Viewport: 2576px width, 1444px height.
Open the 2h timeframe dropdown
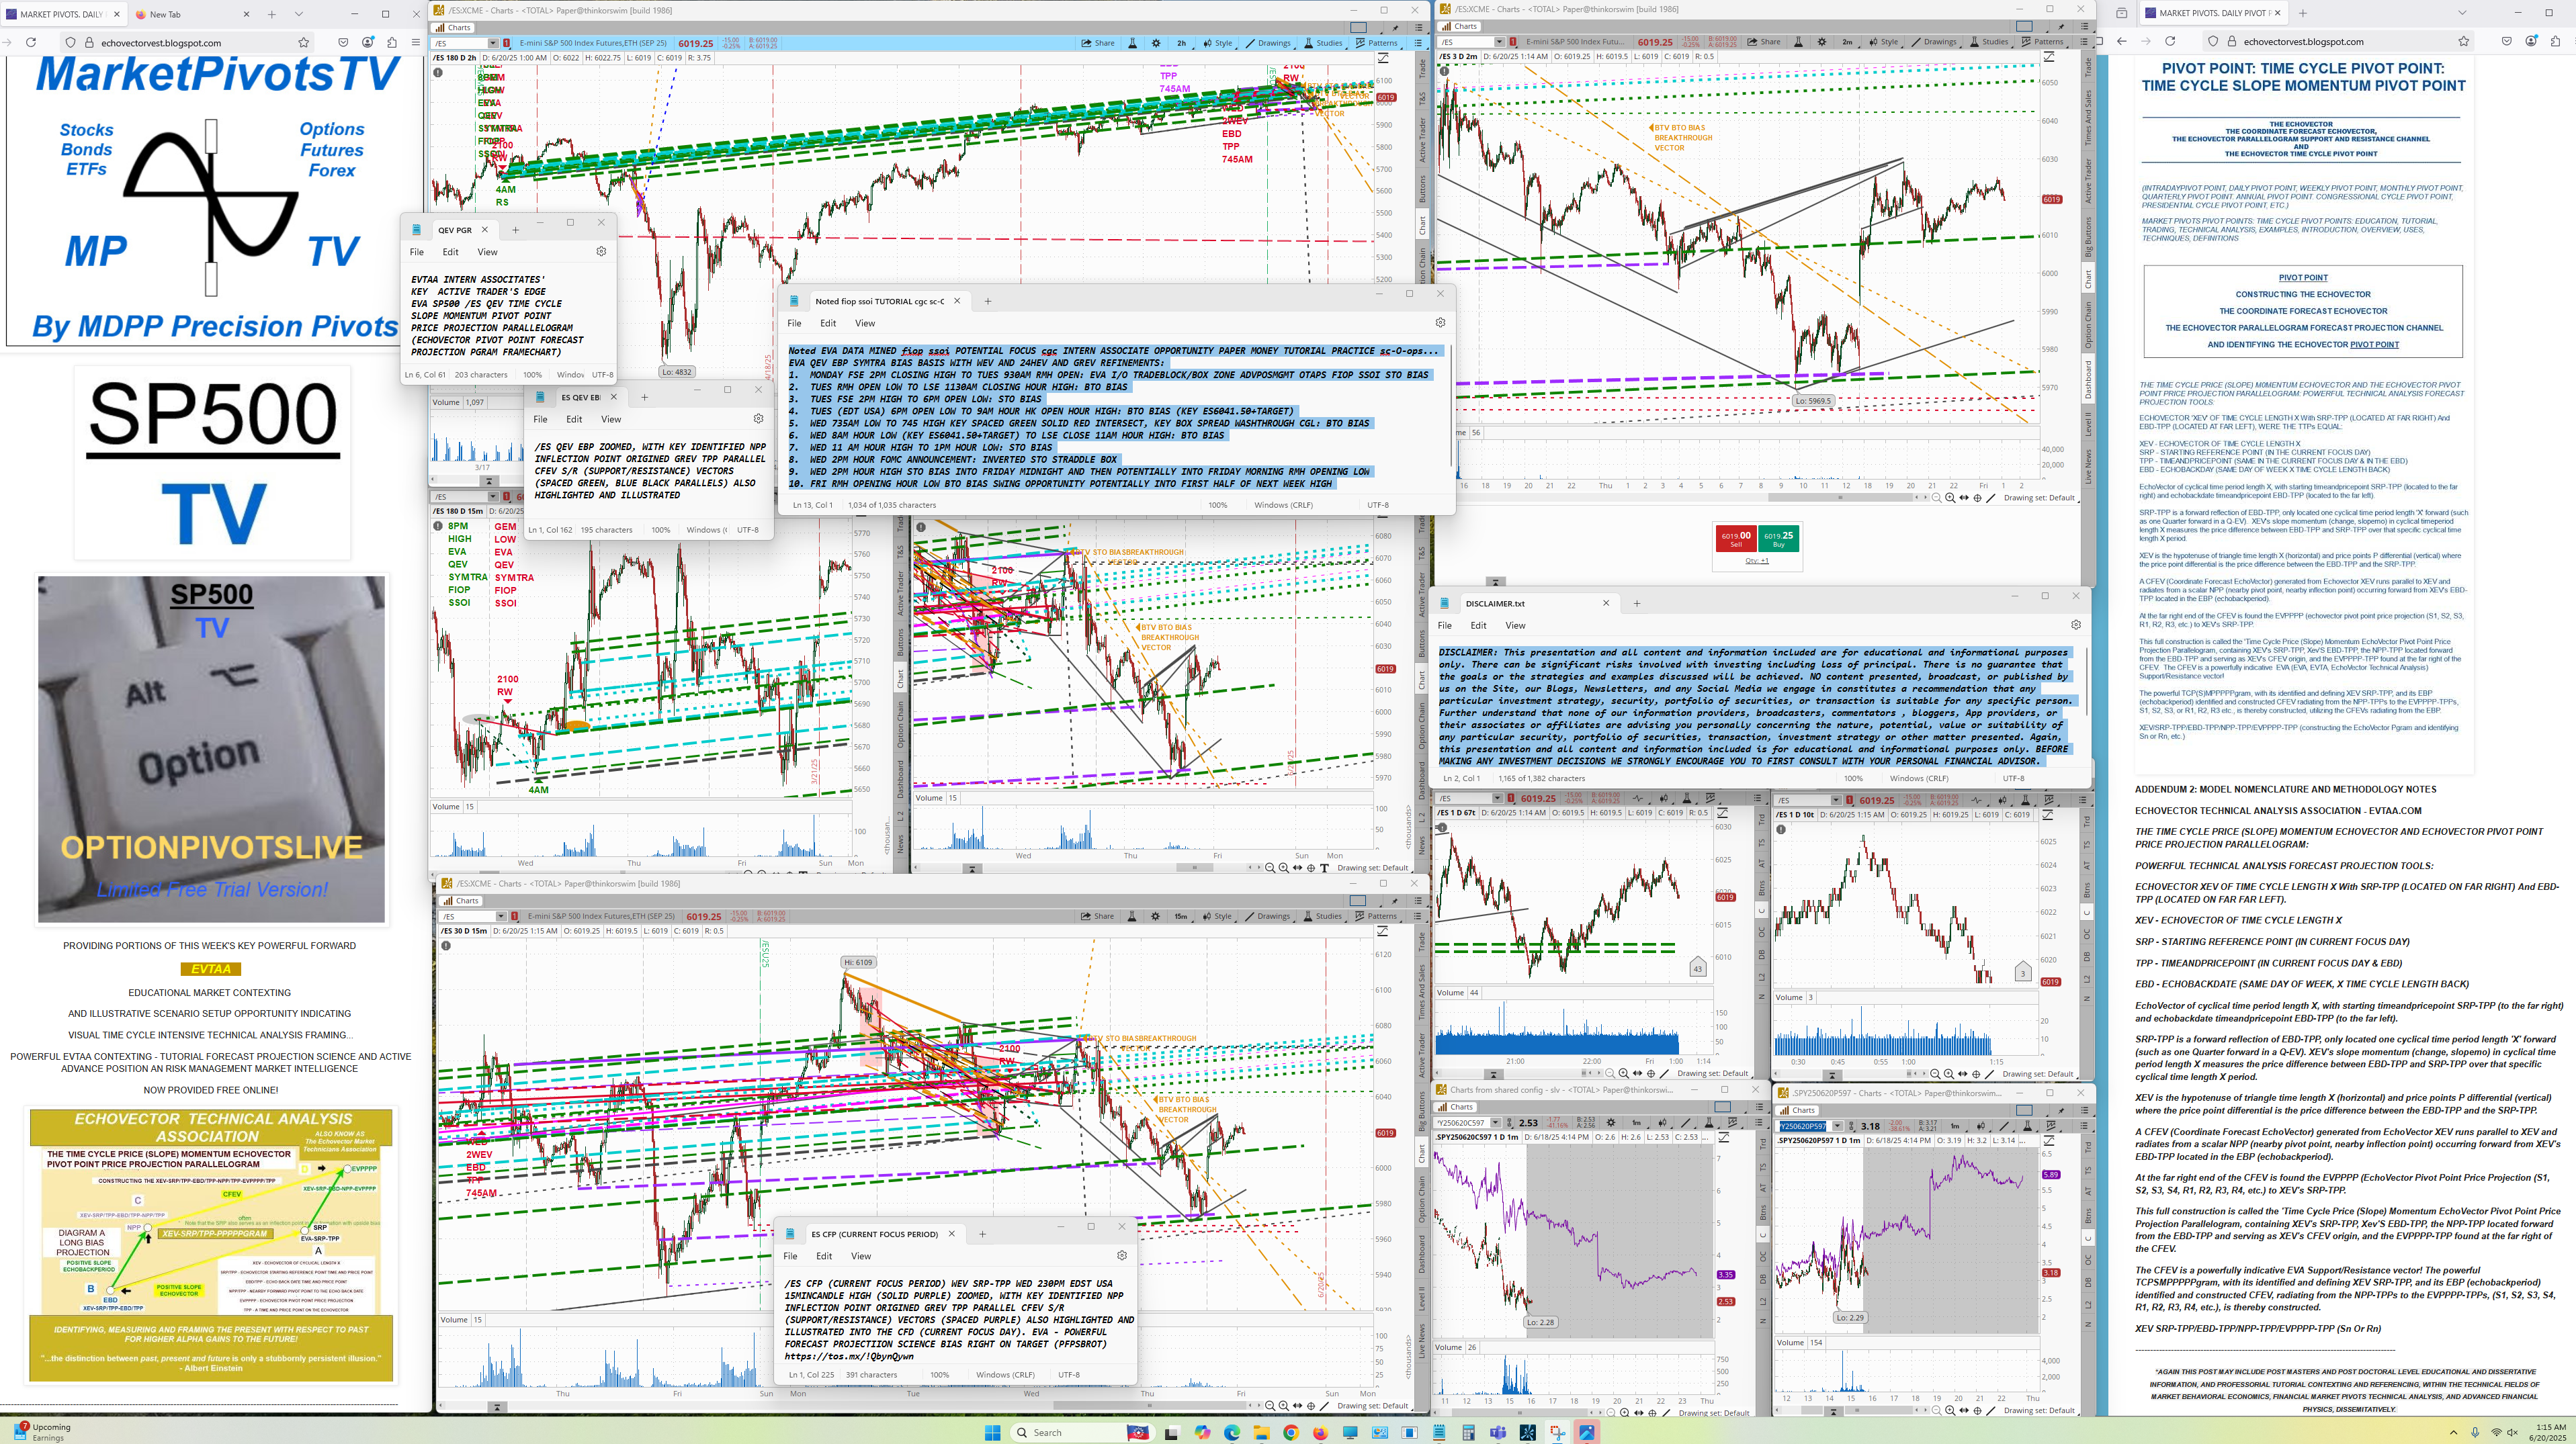(1181, 43)
